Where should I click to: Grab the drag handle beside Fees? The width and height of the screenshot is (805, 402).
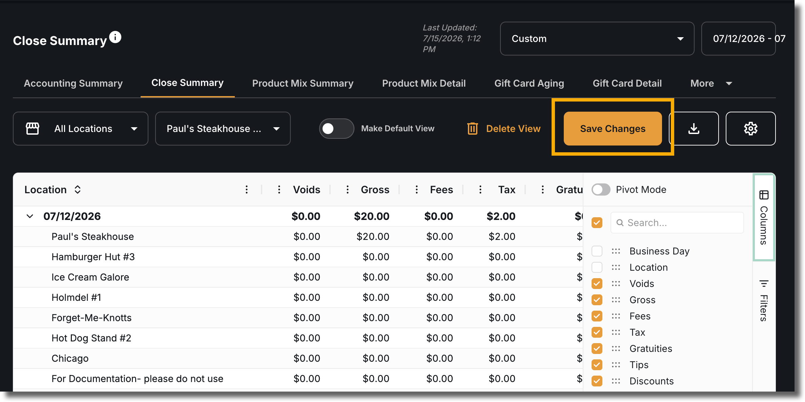pos(616,316)
